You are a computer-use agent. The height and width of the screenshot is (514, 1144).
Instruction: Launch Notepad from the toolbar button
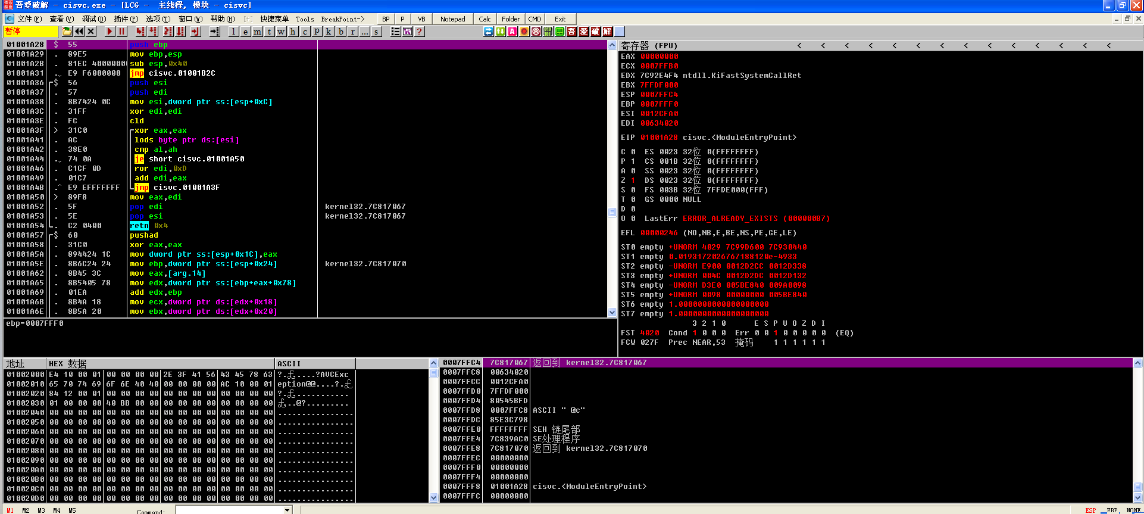coord(453,19)
